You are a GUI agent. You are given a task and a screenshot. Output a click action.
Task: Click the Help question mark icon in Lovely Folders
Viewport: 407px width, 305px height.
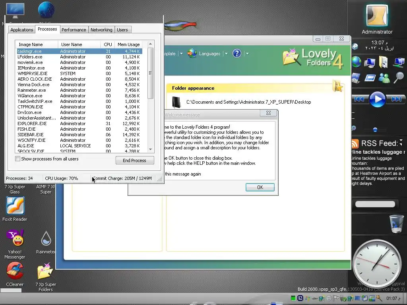tap(237, 54)
